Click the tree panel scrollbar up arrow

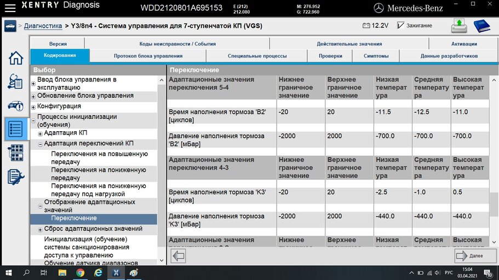coord(162,80)
